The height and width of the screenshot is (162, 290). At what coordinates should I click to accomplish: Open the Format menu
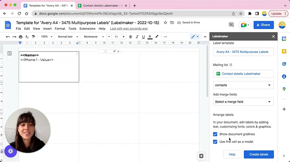click(60, 29)
